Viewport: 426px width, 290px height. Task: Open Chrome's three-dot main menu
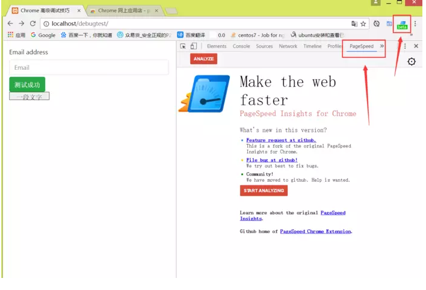(415, 24)
